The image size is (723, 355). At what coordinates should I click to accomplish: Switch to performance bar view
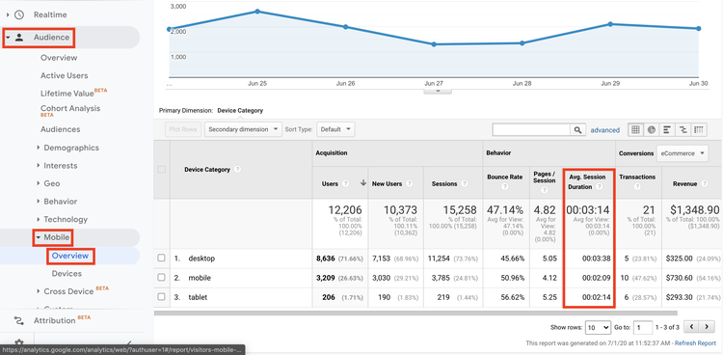(667, 129)
